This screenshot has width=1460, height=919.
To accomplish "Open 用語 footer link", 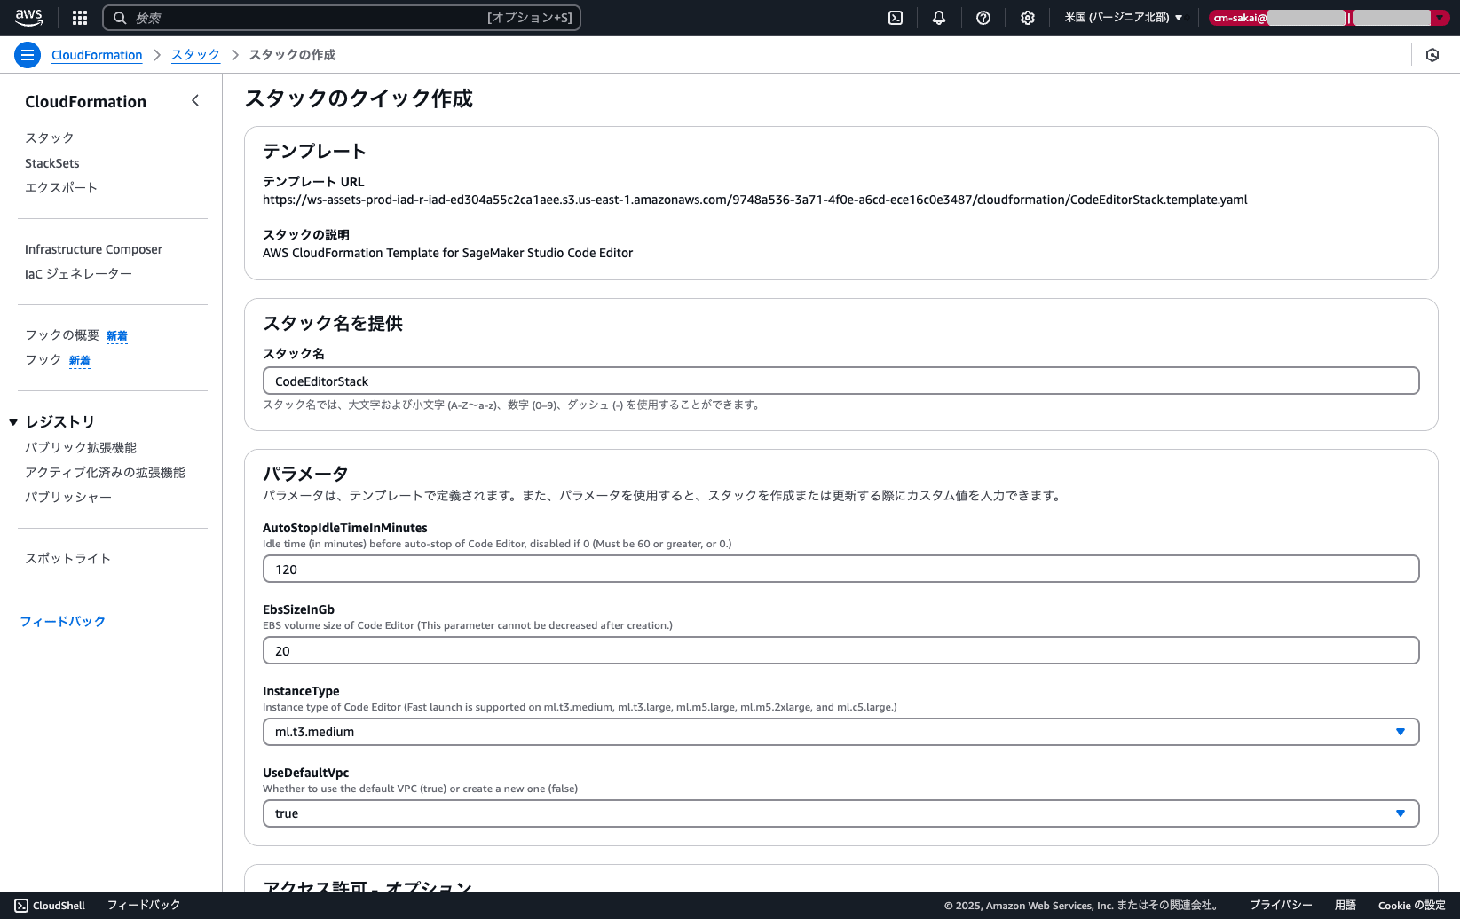I will point(1346,906).
